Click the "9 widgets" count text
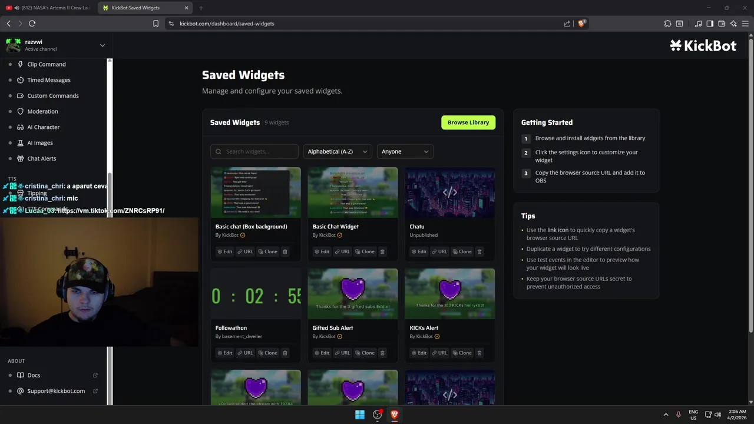Viewport: 754px width, 424px height. point(276,122)
